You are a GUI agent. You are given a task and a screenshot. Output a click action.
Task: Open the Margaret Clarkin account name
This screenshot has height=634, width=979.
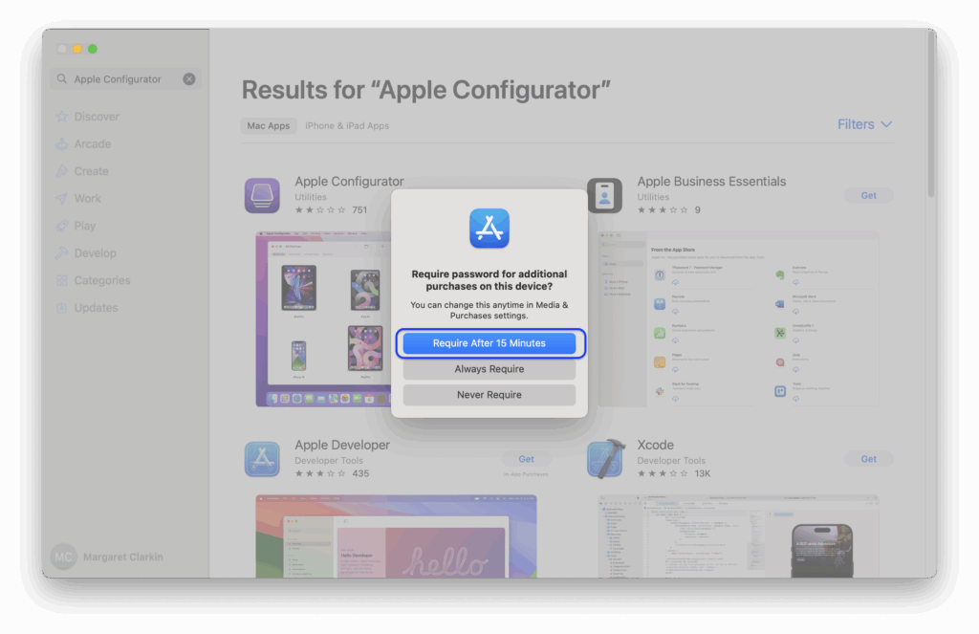123,557
